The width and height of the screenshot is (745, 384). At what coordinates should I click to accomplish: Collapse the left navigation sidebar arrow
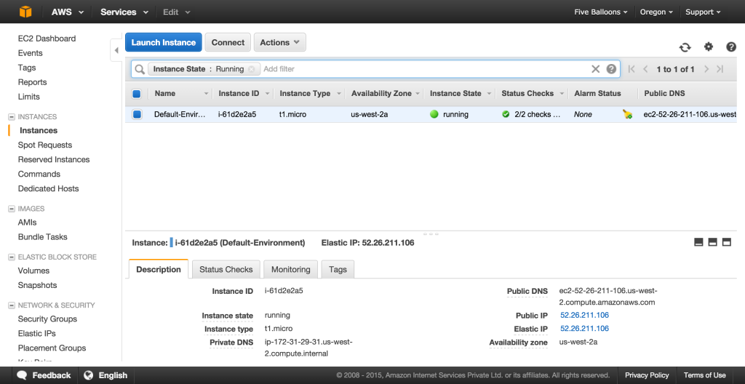(116, 50)
